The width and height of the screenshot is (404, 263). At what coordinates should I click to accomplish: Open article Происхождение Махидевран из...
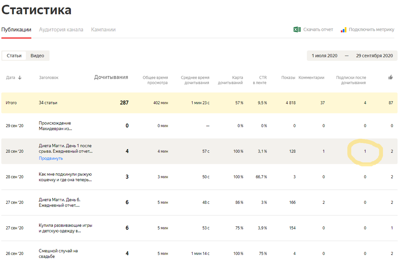55,126
